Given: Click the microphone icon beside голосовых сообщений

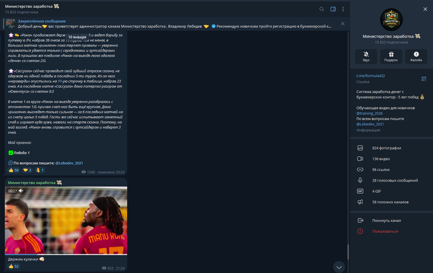Looking at the screenshot, I should (x=360, y=180).
